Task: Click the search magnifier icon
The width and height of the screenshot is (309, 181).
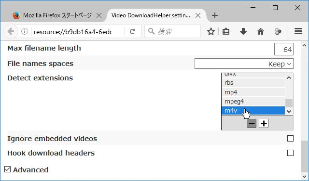Action: 151,31
